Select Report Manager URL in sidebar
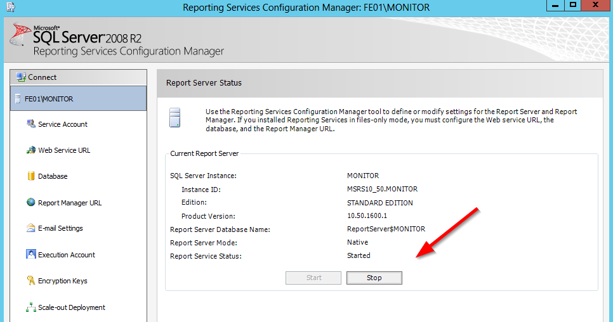Viewport: 613px width, 322px height. click(70, 203)
